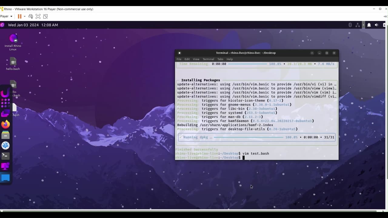Open terminal View menu
Viewport: 388px width, 218px height.
[x=196, y=59]
